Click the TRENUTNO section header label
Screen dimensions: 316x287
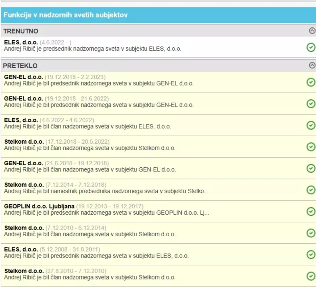tap(21, 31)
